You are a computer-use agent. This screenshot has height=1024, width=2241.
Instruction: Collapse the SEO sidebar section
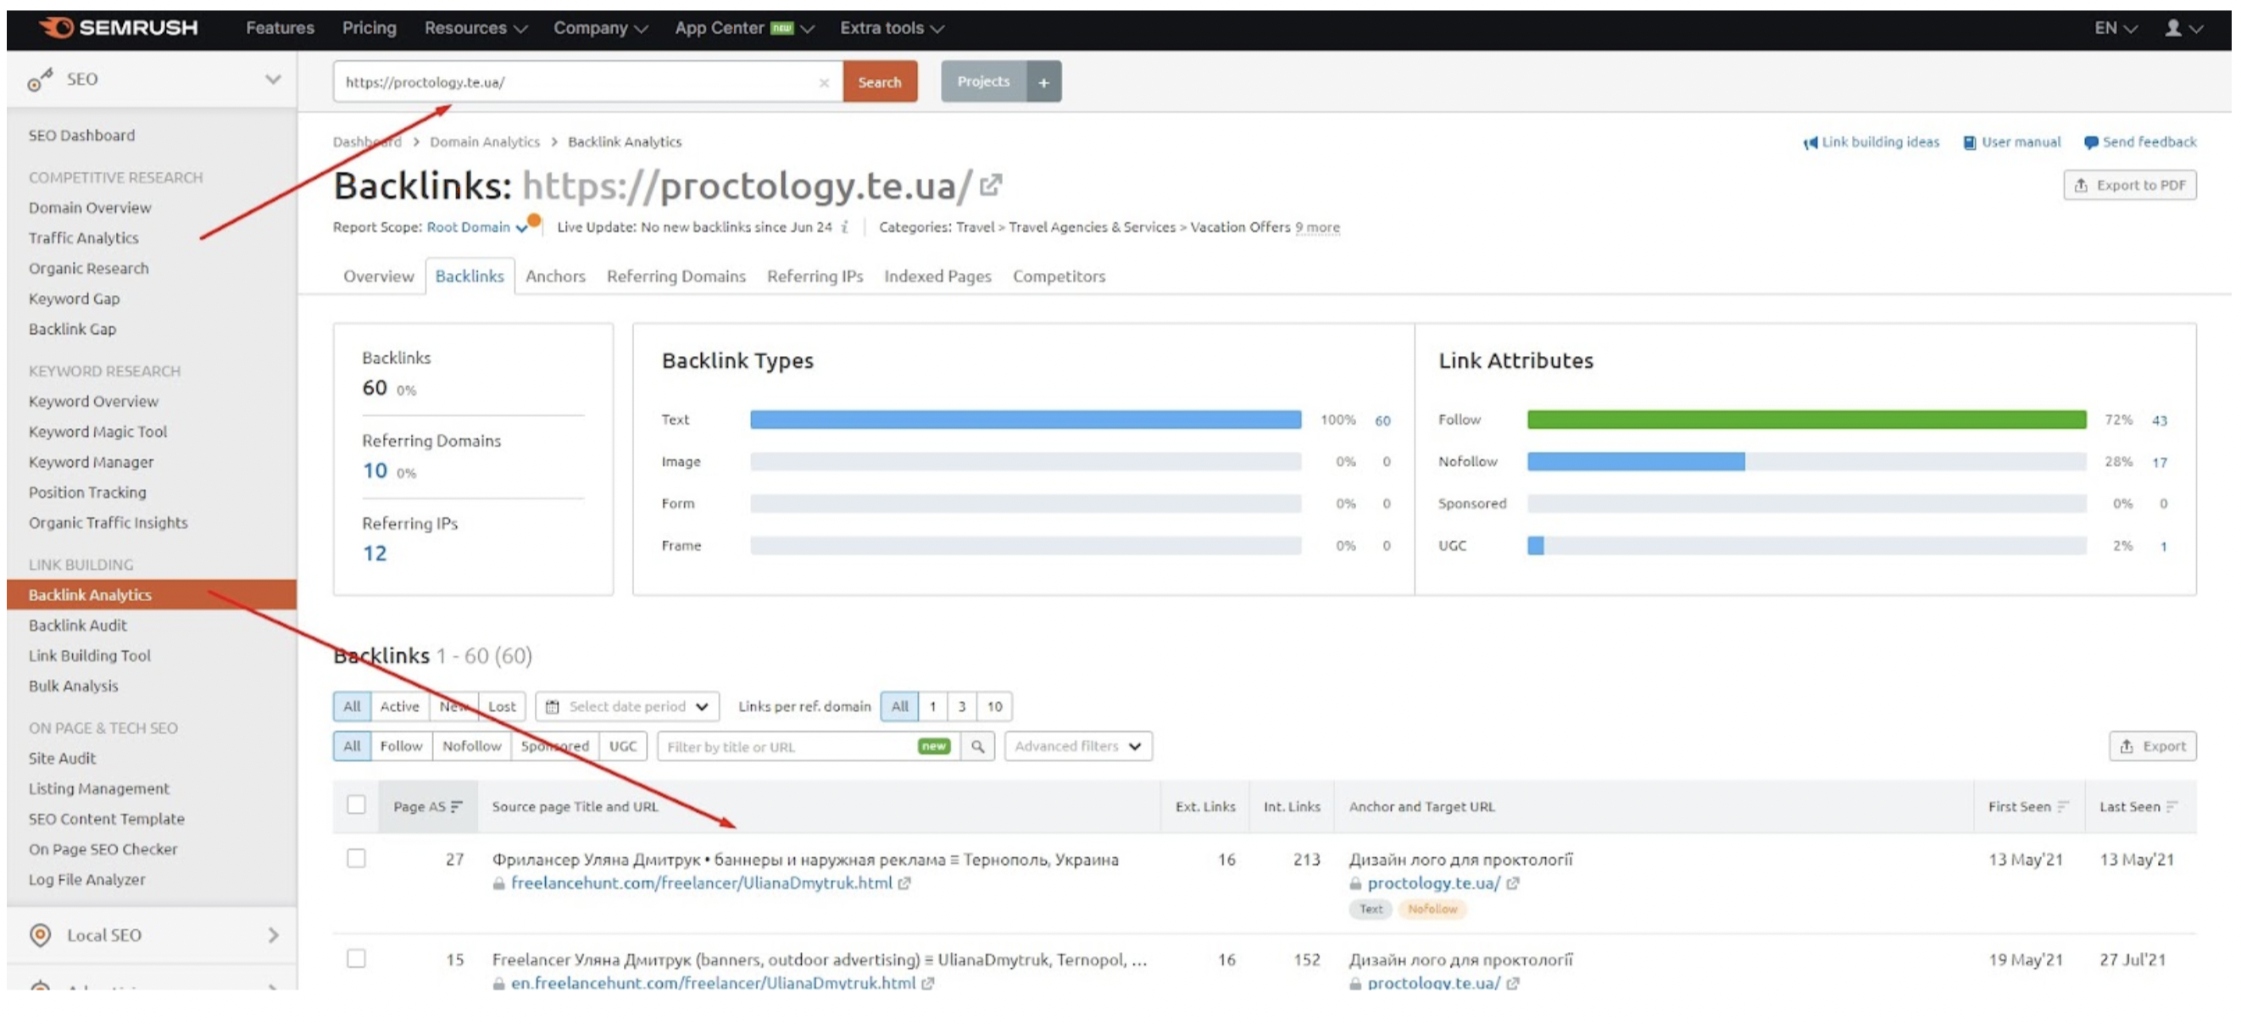pyautogui.click(x=272, y=79)
